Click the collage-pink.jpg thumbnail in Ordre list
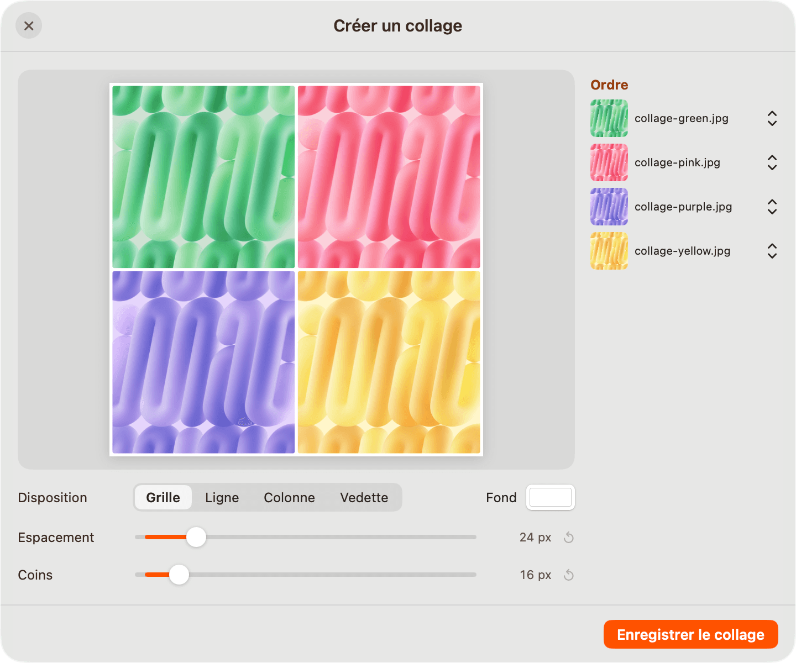Screen dimensions: 796x663 click(x=609, y=162)
